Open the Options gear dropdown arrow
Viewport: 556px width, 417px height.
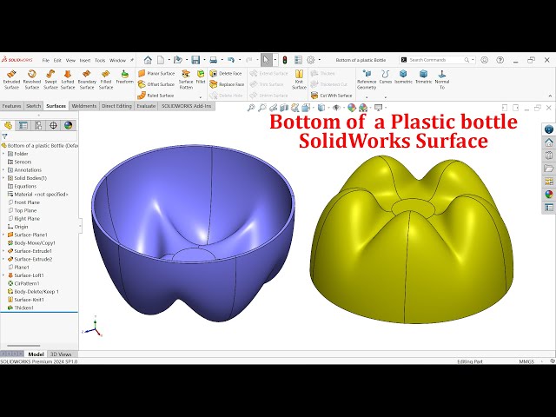[320, 60]
